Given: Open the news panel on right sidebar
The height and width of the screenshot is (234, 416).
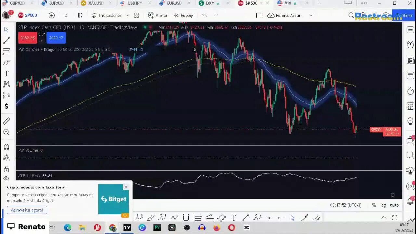Looking at the screenshot, I should point(410,60).
